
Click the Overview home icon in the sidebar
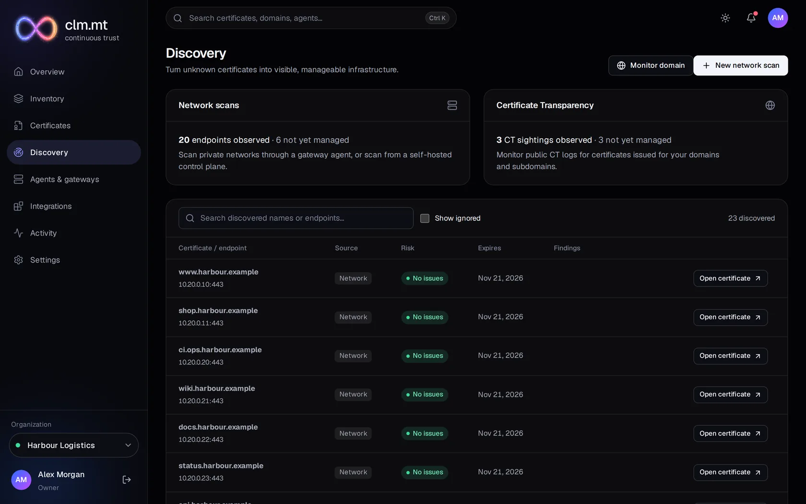(x=19, y=72)
